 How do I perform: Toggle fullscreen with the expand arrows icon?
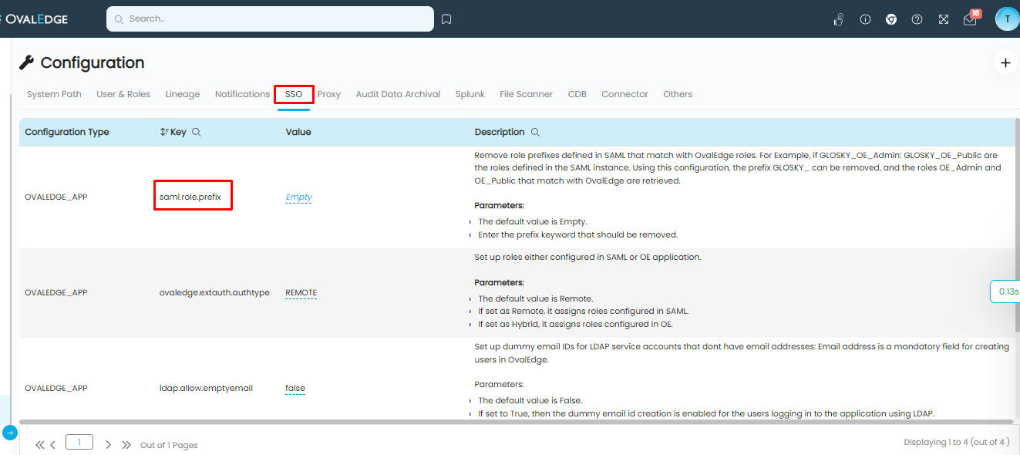point(943,19)
